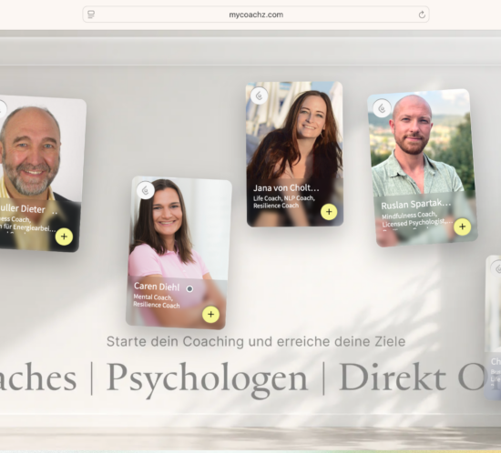Click 'Mental Coach' text on Caren's card
The image size is (501, 453).
pyautogui.click(x=153, y=297)
